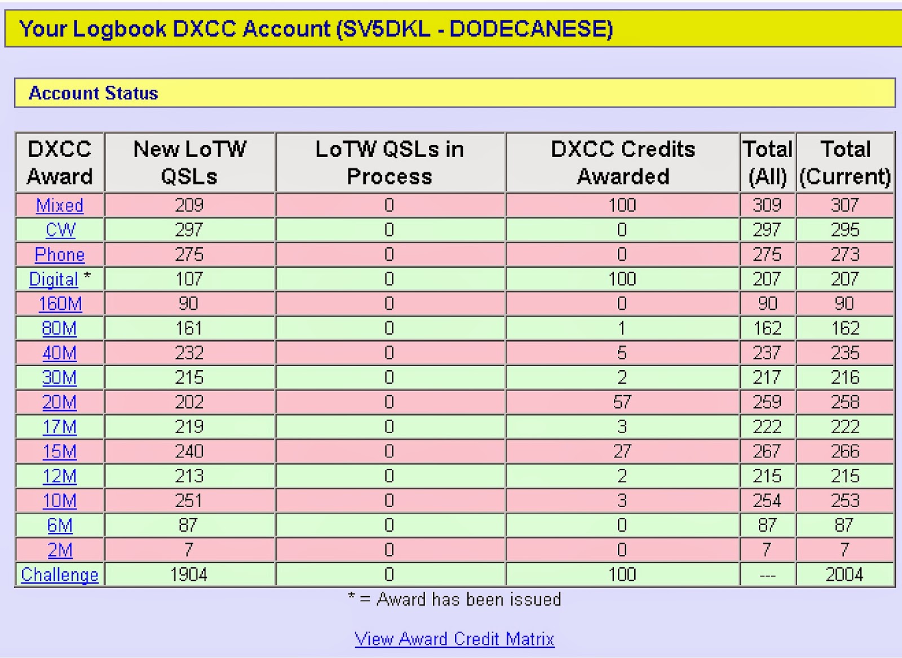Open the 30M band link
902x658 pixels.
(x=59, y=378)
